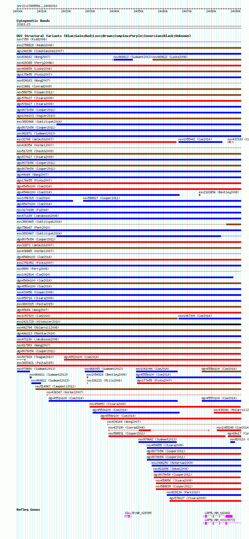Click the LRP5L NM_182492 transcript glyph
The height and width of the screenshot is (539, 249).
coord(218,516)
